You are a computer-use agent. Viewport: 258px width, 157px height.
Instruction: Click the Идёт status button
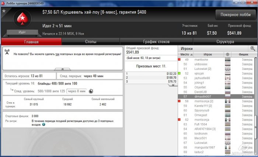22,32
